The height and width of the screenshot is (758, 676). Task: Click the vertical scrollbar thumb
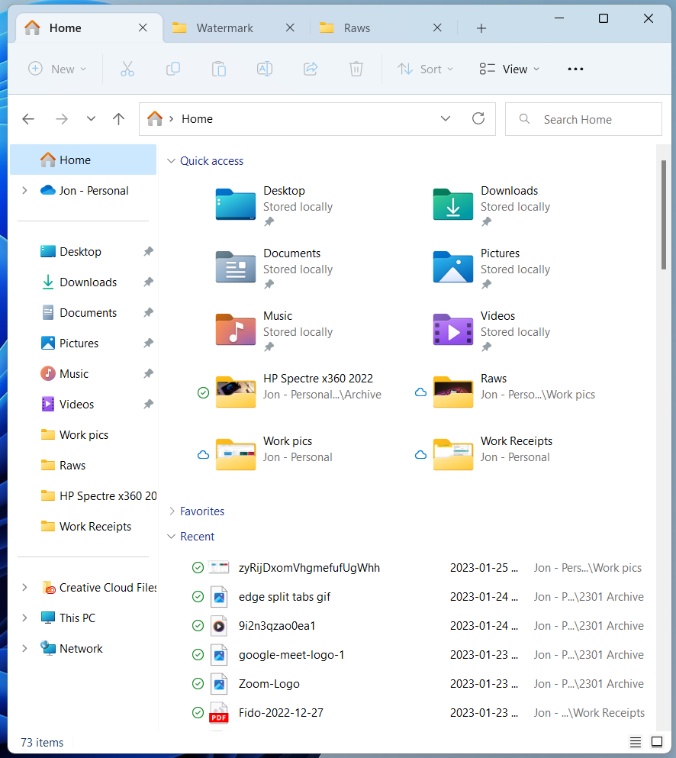[x=664, y=214]
